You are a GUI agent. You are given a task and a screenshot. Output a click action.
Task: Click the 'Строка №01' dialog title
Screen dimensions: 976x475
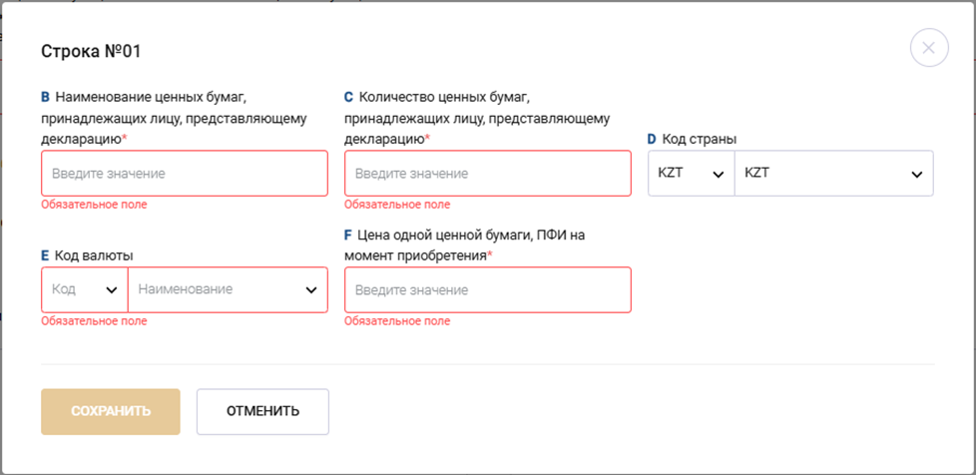click(97, 50)
